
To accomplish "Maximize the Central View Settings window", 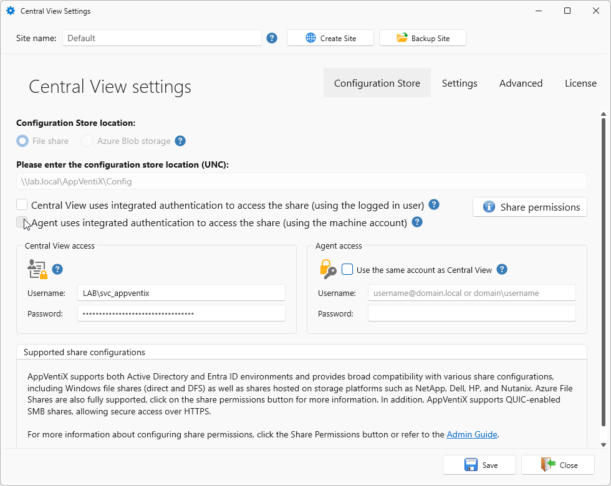I will (567, 11).
